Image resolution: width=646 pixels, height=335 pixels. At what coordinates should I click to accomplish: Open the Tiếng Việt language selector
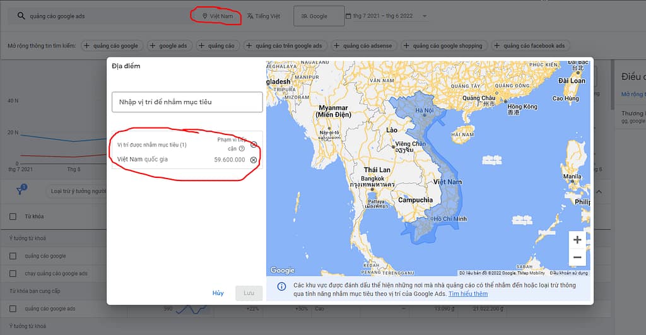(x=264, y=16)
